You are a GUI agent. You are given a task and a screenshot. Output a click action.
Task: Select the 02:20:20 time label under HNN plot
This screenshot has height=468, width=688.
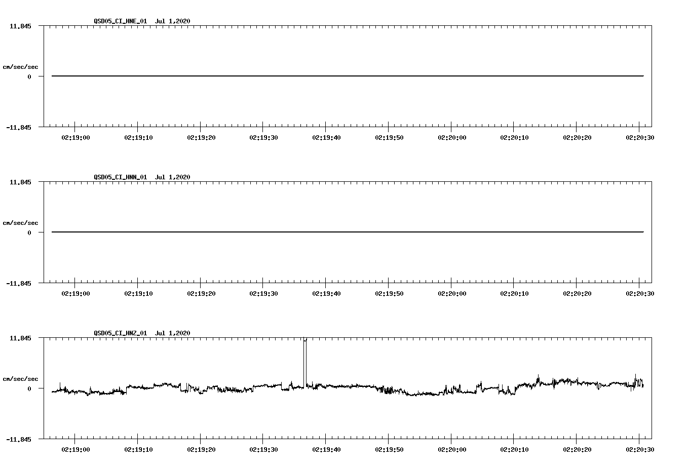(x=577, y=293)
